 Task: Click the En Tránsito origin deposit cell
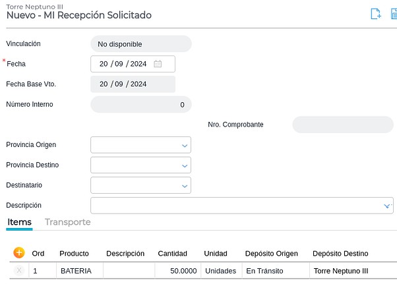click(x=274, y=270)
